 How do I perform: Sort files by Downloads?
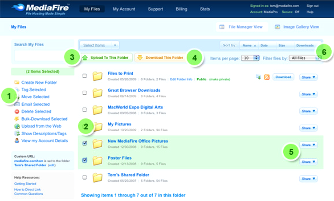click(305, 45)
